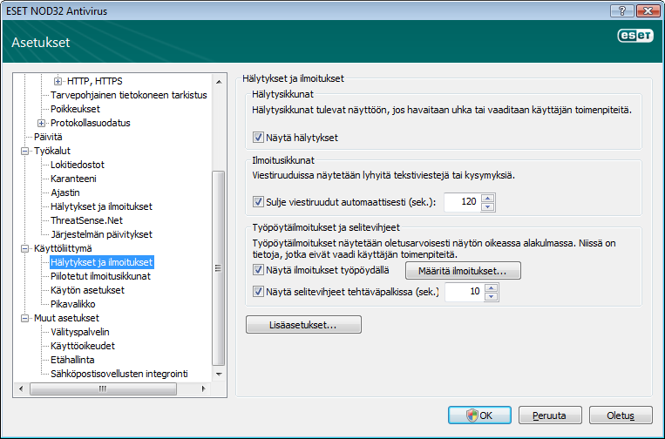Select the Käyttöliittymä tree label
665x439 pixels.
coord(63,248)
